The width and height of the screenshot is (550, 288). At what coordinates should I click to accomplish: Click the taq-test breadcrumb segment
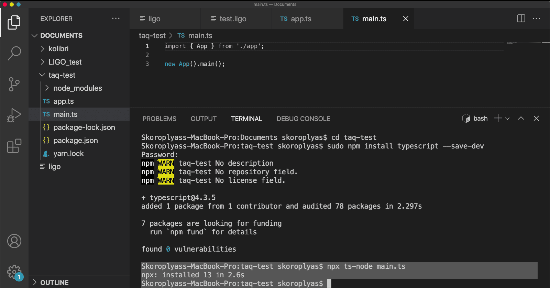[152, 36]
